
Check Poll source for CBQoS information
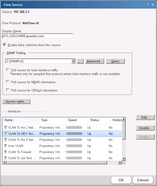pos(8,90)
